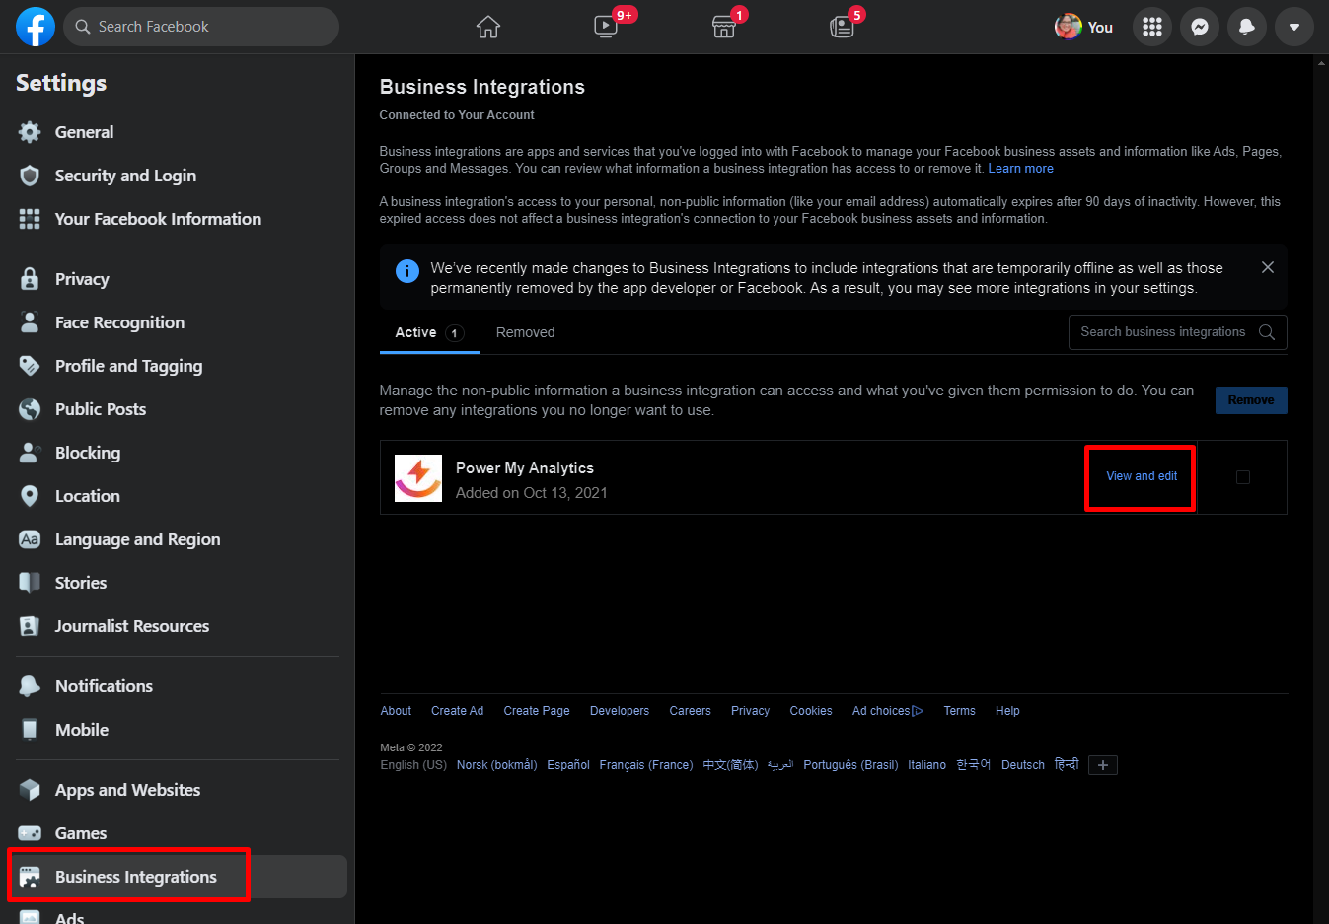Click View and edit link

coord(1142,476)
